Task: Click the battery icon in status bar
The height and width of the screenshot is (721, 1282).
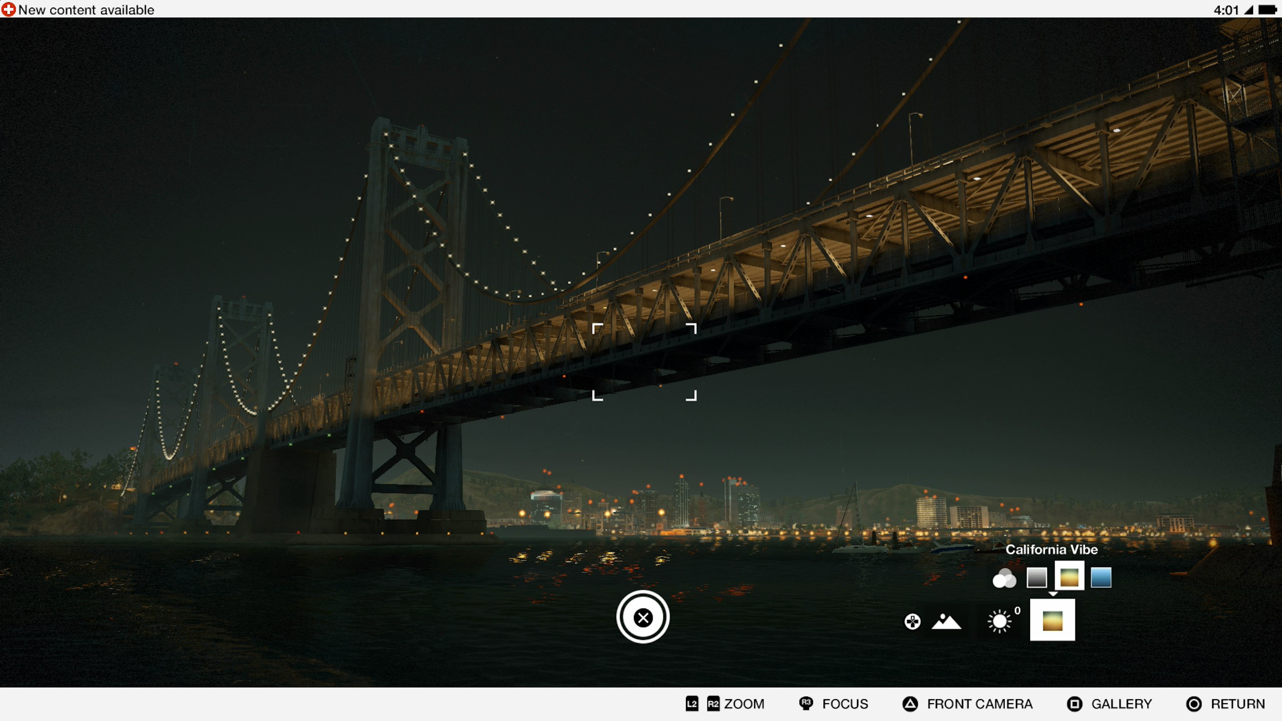Action: pos(1267,9)
